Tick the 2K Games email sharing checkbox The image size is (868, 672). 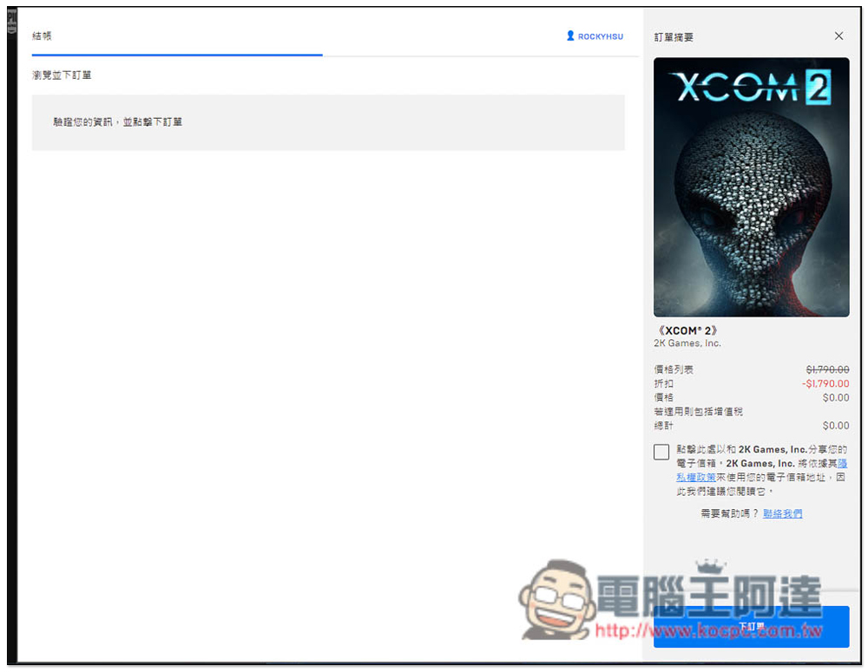tap(661, 452)
